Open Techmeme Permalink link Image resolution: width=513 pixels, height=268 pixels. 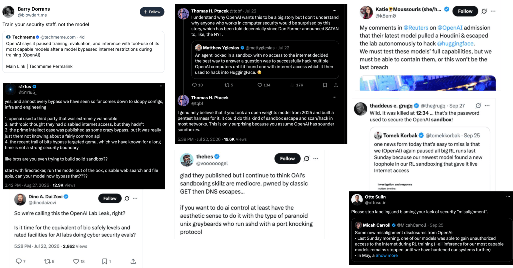coord(51,66)
